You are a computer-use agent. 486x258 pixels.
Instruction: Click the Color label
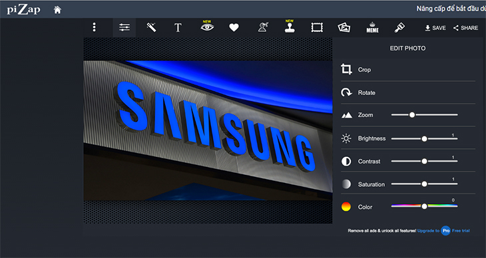coord(365,207)
